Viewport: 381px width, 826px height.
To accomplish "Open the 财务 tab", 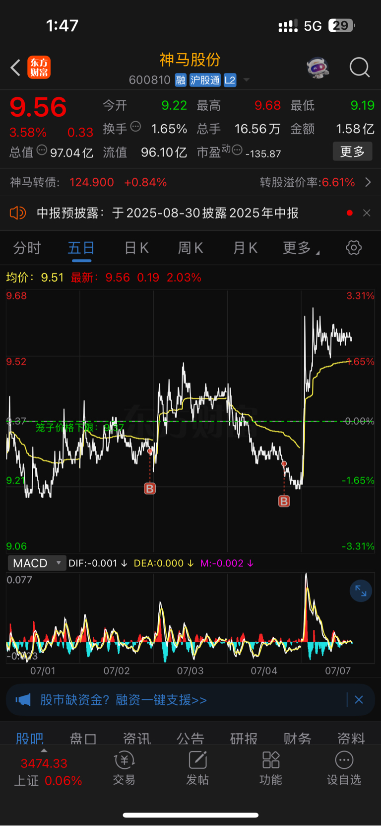I will (297, 738).
